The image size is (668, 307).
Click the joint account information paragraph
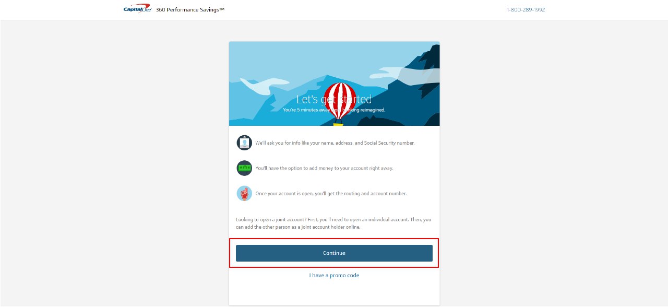click(x=334, y=223)
